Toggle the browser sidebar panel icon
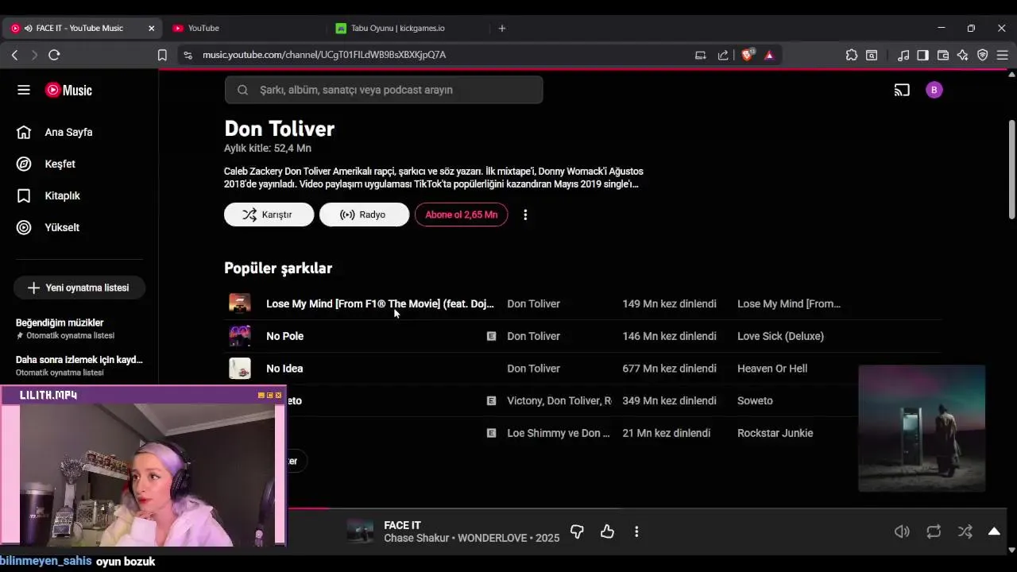The image size is (1017, 572). (922, 55)
